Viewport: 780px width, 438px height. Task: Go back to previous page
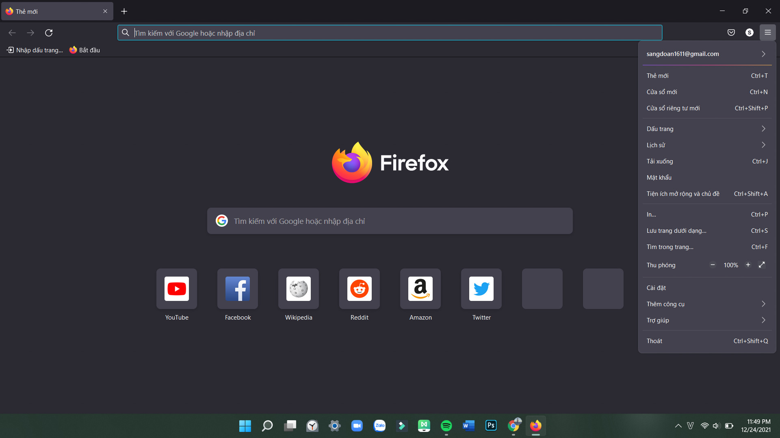(x=12, y=32)
